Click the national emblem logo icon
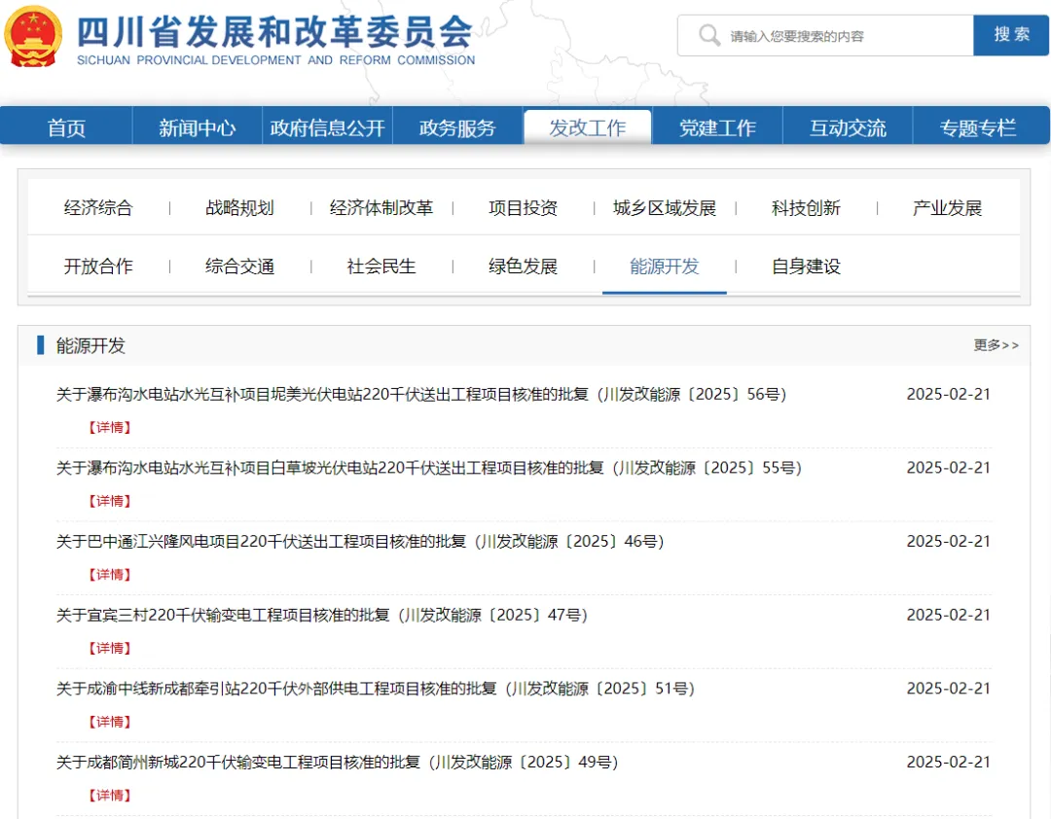This screenshot has width=1051, height=819. coord(34,37)
